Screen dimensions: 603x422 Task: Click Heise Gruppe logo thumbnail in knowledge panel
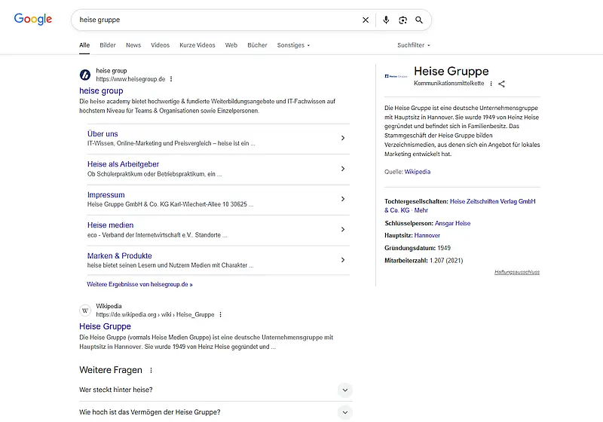point(396,76)
